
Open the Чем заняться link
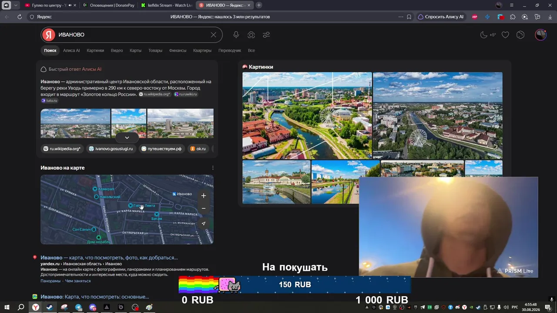click(x=78, y=281)
